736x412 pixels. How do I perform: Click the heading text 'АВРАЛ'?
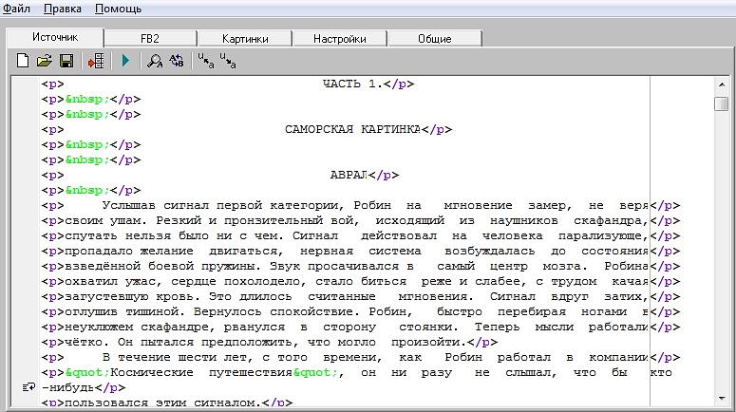click(349, 175)
